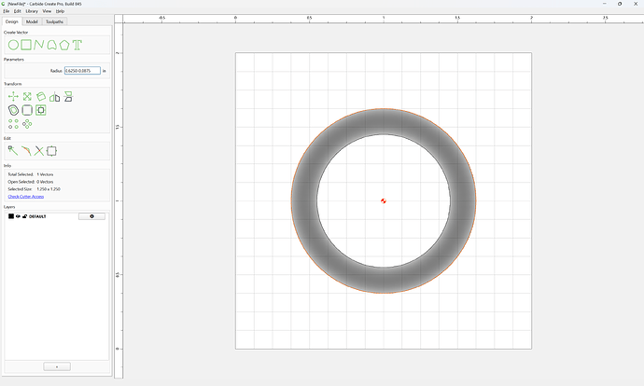Open the Corner rounding tool
The image size is (644, 386).
pyautogui.click(x=27, y=110)
